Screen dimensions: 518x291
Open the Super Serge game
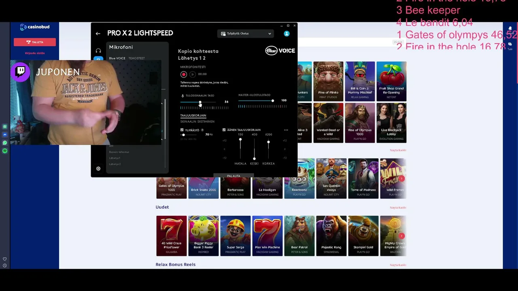(236, 236)
